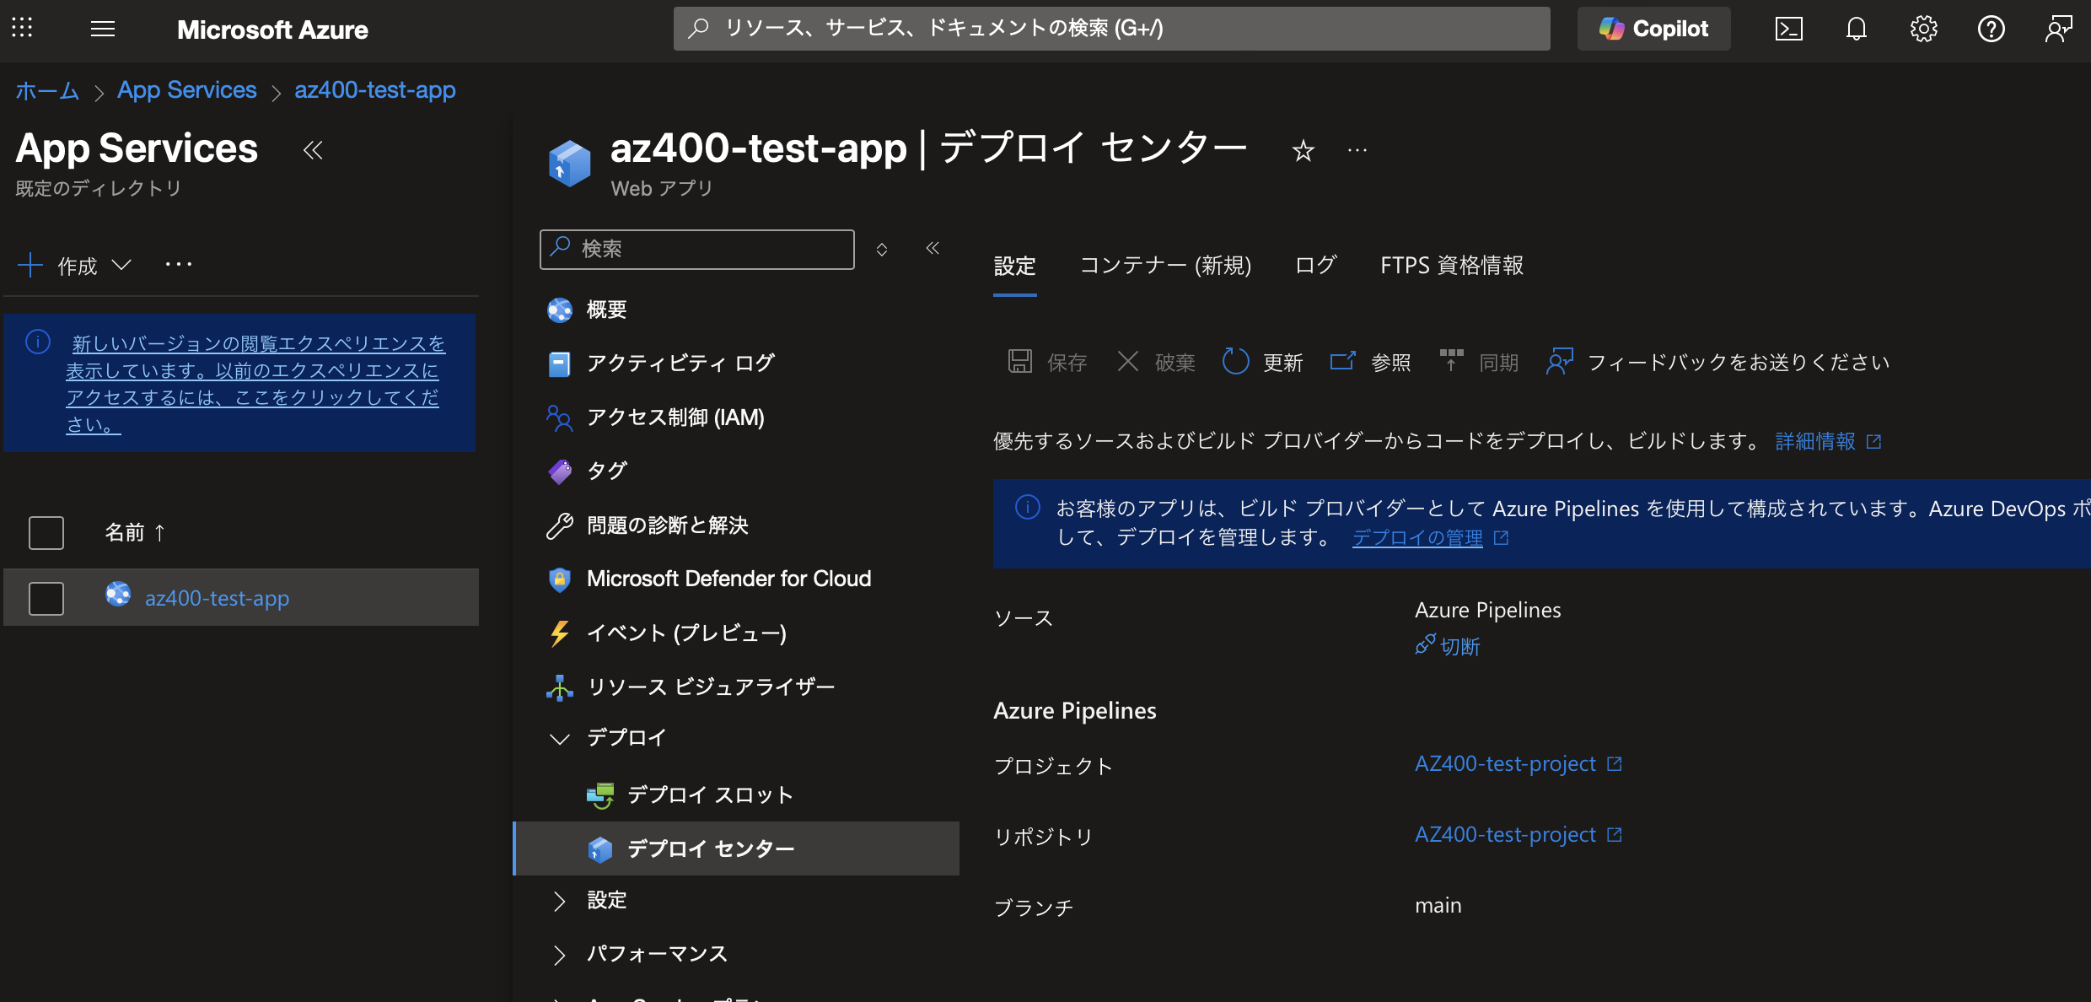The width and height of the screenshot is (2091, 1002).
Task: Switch to the ログ tab
Action: click(x=1315, y=266)
